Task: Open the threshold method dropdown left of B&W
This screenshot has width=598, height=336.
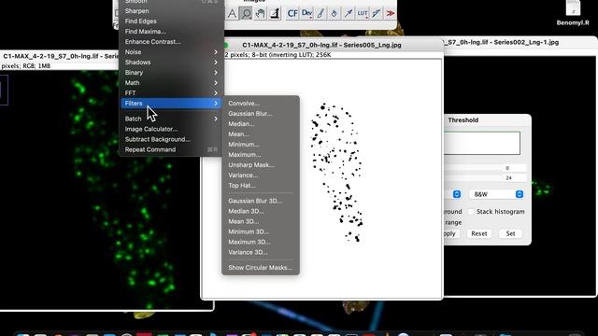Action: [452, 194]
